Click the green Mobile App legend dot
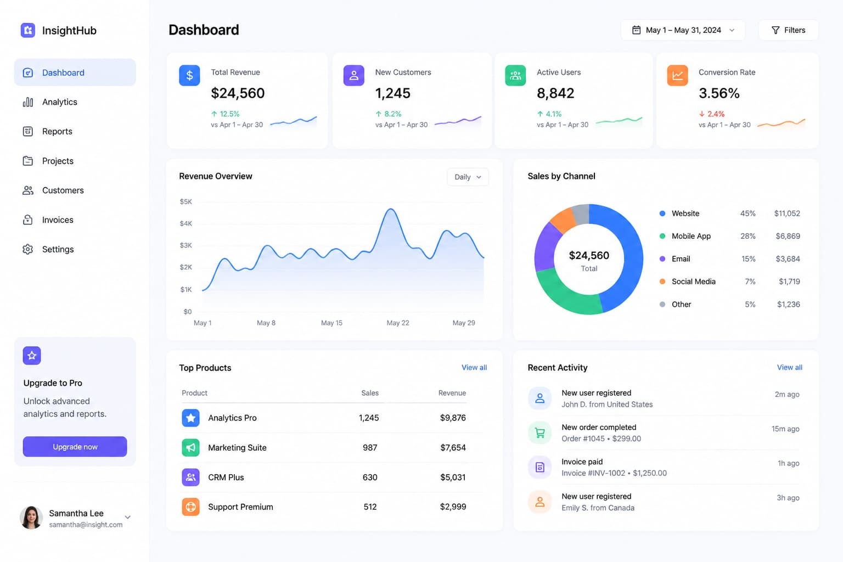 click(x=662, y=236)
